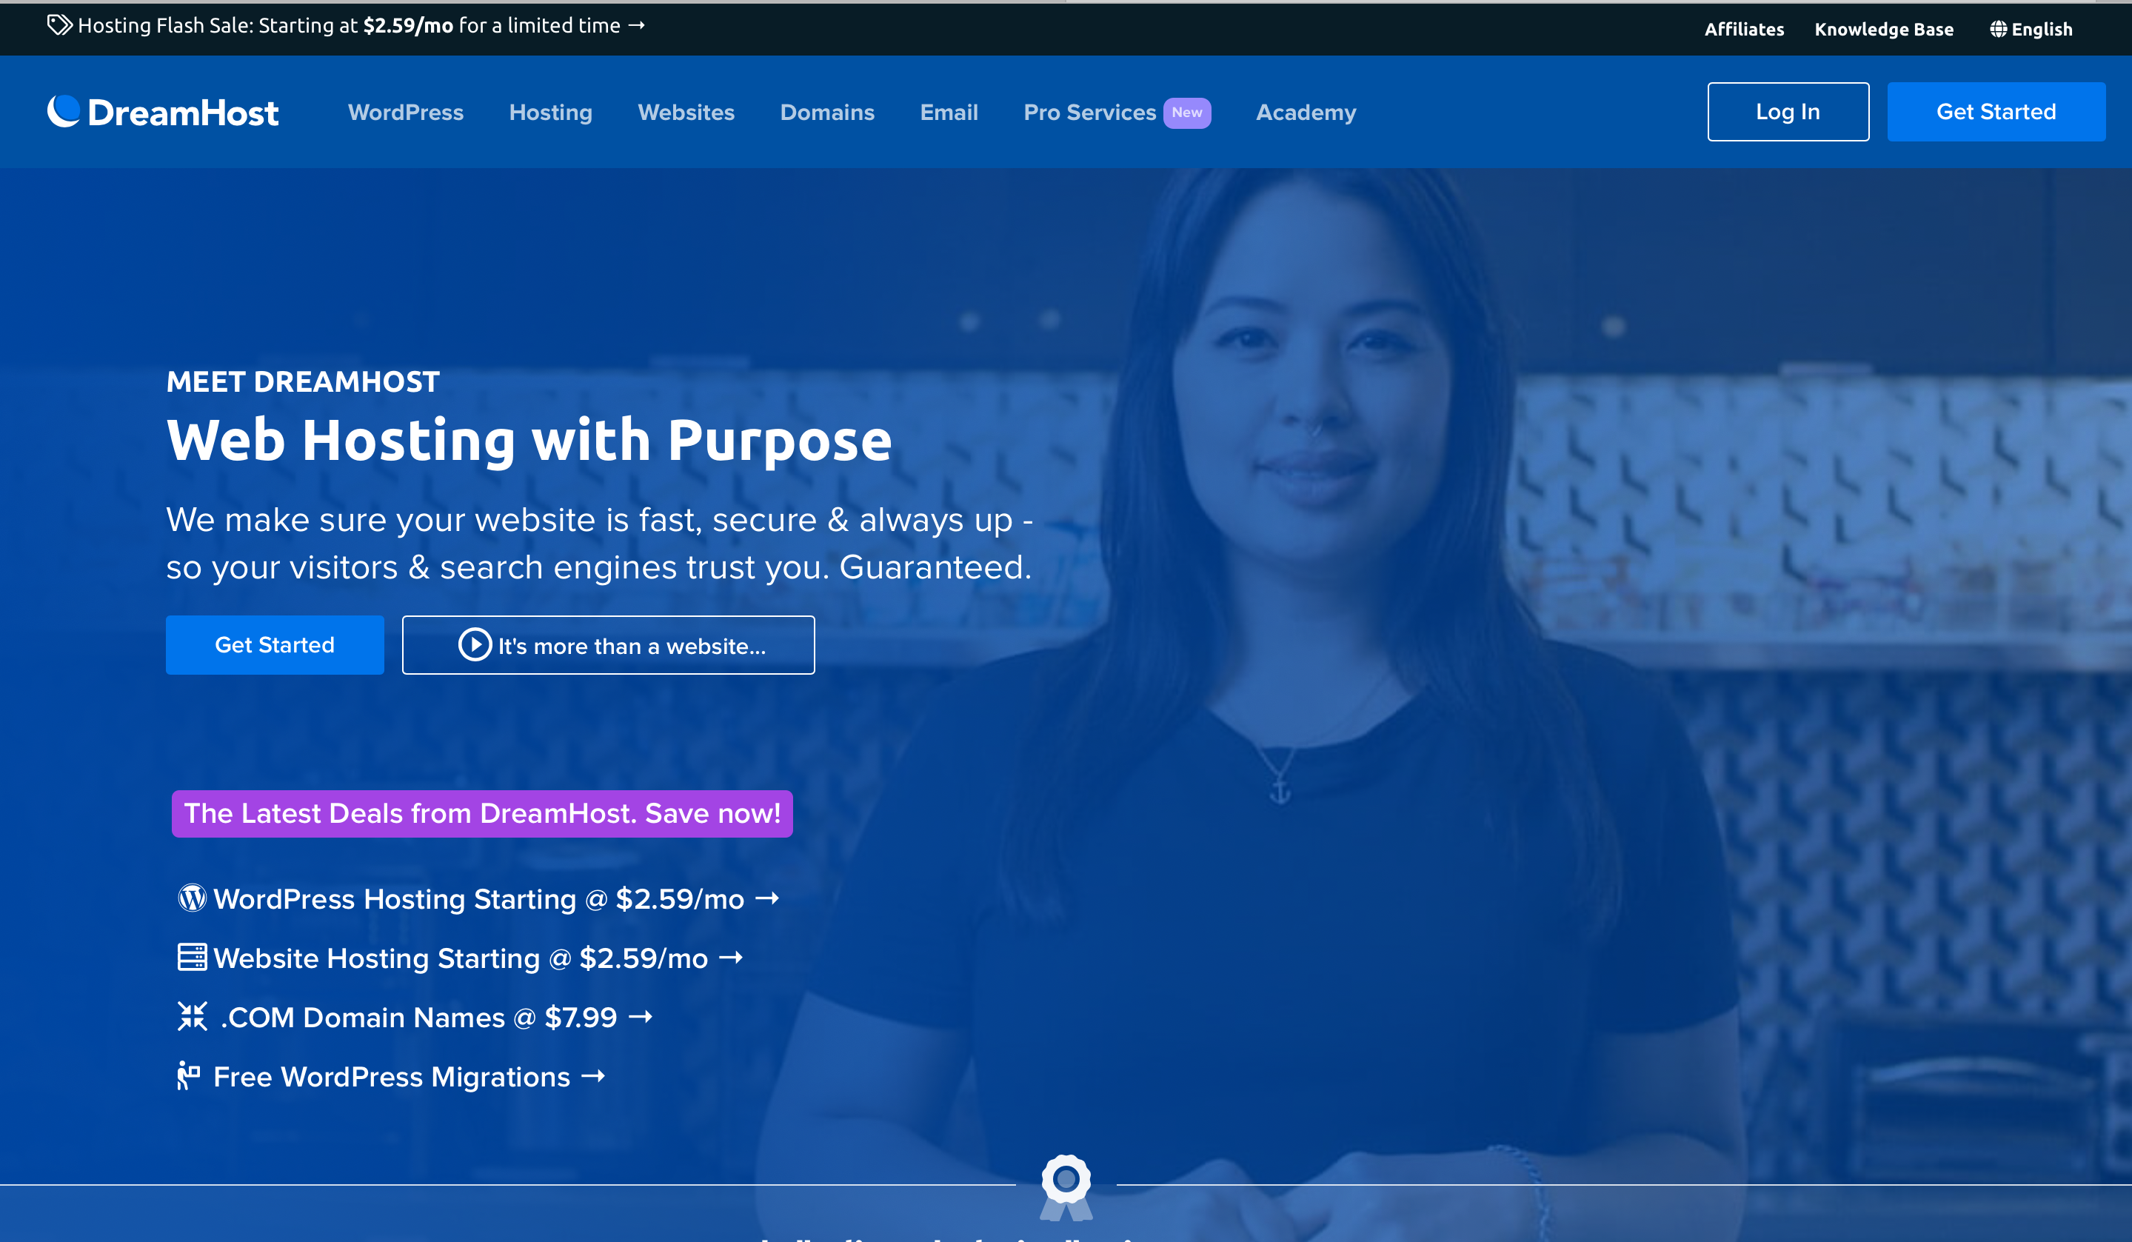Image resolution: width=2132 pixels, height=1242 pixels.
Task: Click the hero Get Started button
Action: (275, 644)
